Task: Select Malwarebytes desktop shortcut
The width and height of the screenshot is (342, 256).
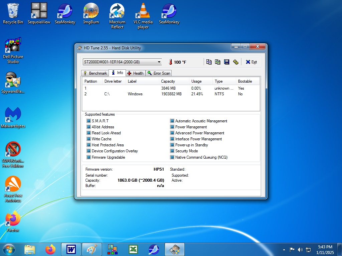Action: (13, 117)
